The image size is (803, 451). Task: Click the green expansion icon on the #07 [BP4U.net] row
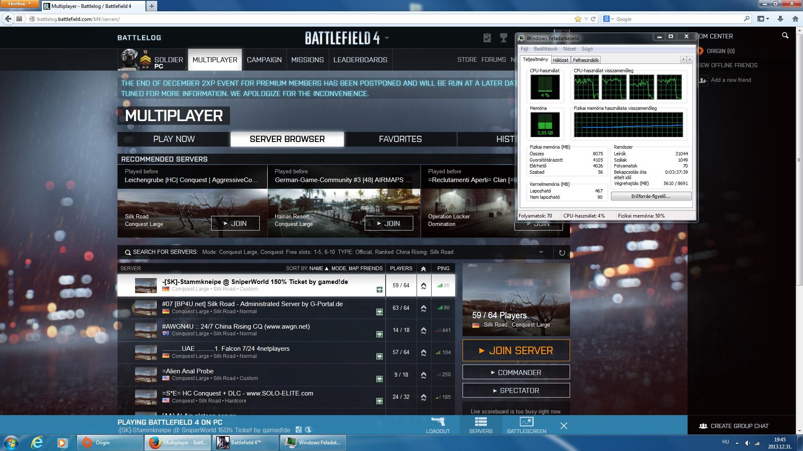(379, 312)
